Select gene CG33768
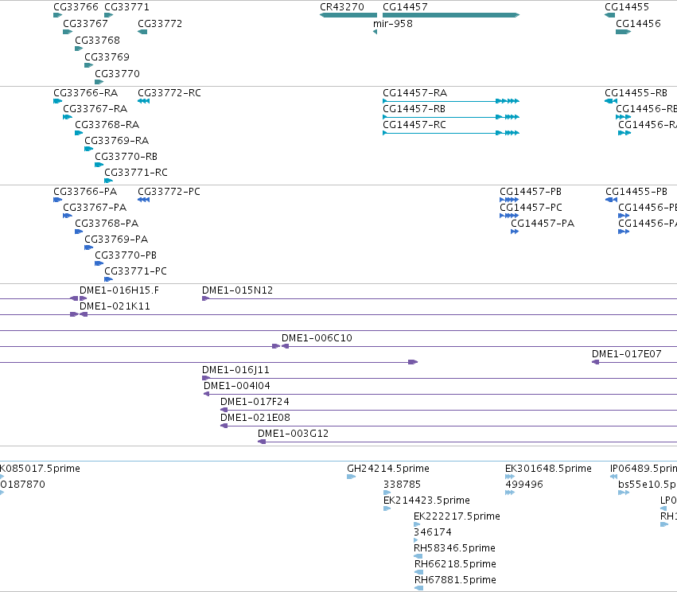Viewport: 677px width, 592px height. (98, 41)
